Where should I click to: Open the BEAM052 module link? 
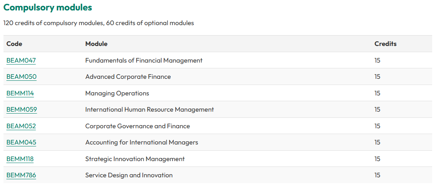click(x=21, y=126)
